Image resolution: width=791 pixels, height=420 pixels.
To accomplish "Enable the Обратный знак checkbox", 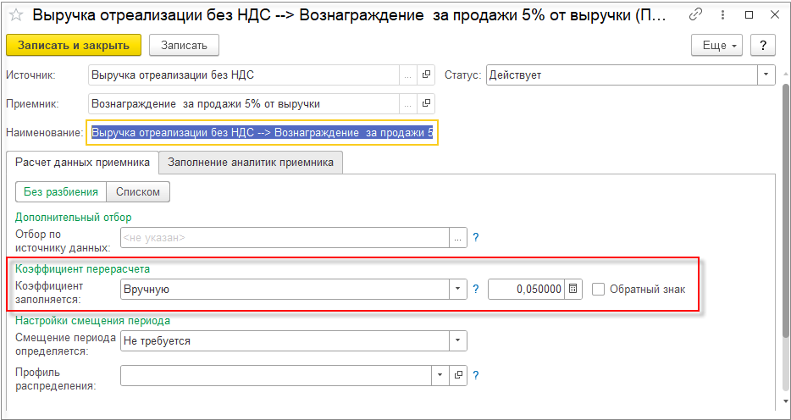I will [599, 289].
